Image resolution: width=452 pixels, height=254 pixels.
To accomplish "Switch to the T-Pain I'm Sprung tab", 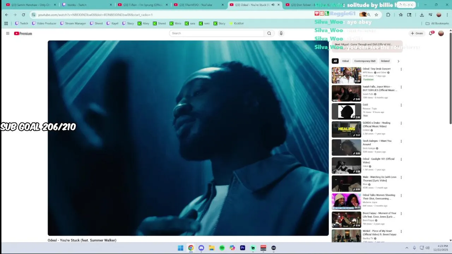I will click(142, 5).
